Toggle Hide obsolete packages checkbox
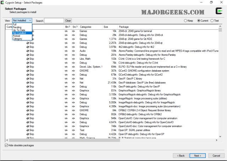Screen dimensions: 227x161 point(6,145)
